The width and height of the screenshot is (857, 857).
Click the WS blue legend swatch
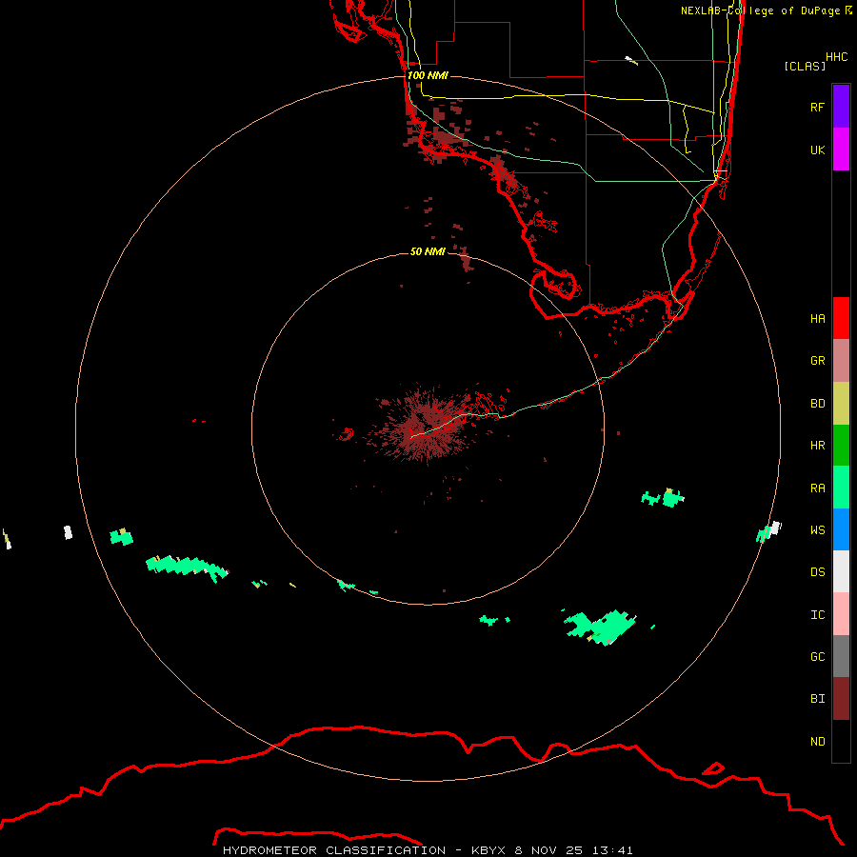841,529
